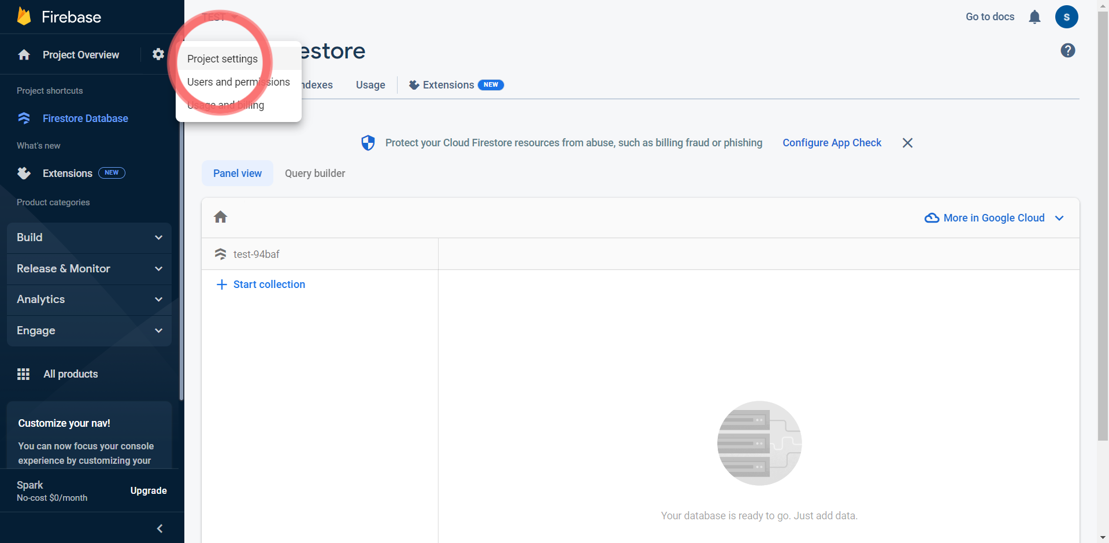1109x543 pixels.
Task: Collapse the sidebar with the chevron arrow
Action: (160, 529)
